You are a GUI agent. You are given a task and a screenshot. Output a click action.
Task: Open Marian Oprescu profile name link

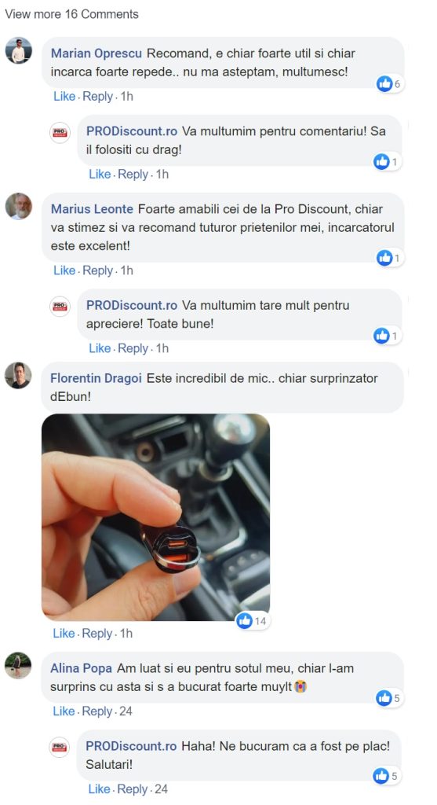pyautogui.click(x=97, y=53)
